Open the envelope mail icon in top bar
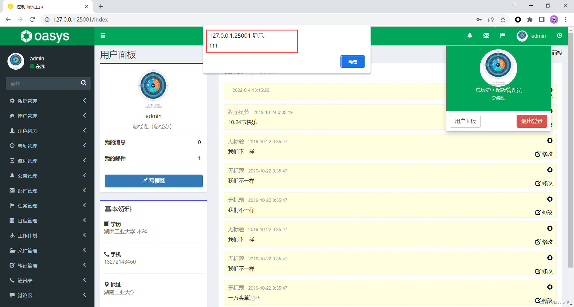Image resolution: width=574 pixels, height=307 pixels. pos(486,35)
